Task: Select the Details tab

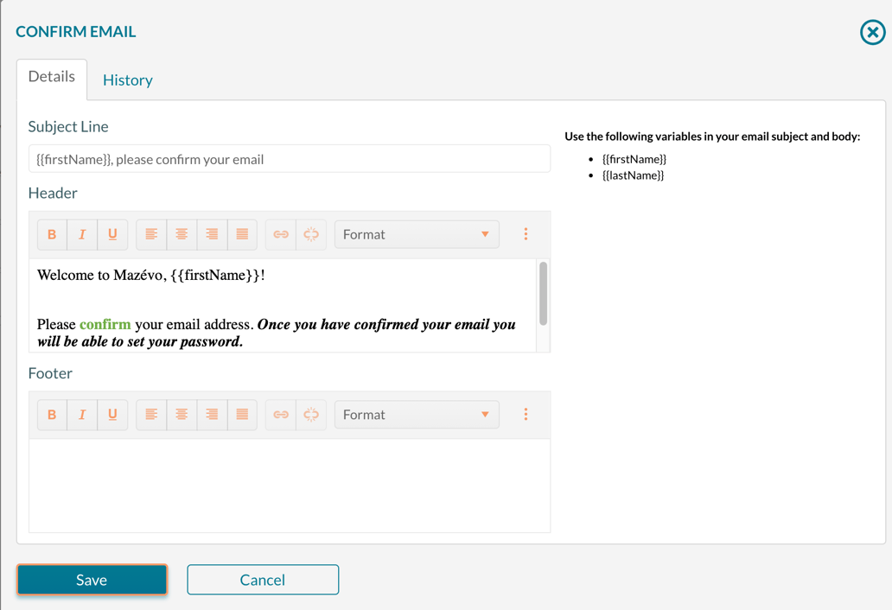Action: (x=51, y=76)
